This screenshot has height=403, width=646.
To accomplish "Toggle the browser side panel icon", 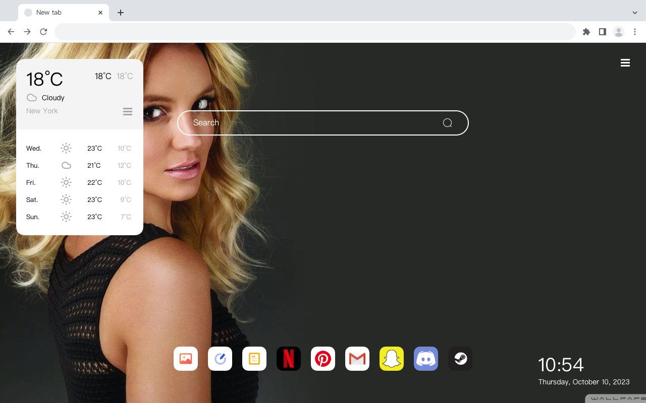I will (603, 32).
